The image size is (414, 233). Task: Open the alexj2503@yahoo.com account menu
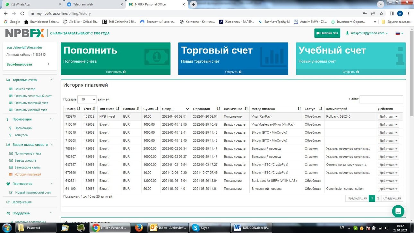pyautogui.click(x=367, y=33)
